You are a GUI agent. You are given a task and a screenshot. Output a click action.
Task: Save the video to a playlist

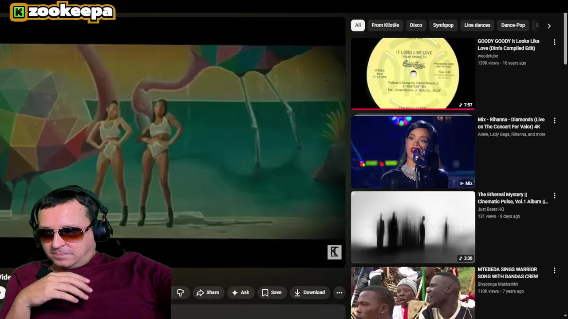click(271, 292)
